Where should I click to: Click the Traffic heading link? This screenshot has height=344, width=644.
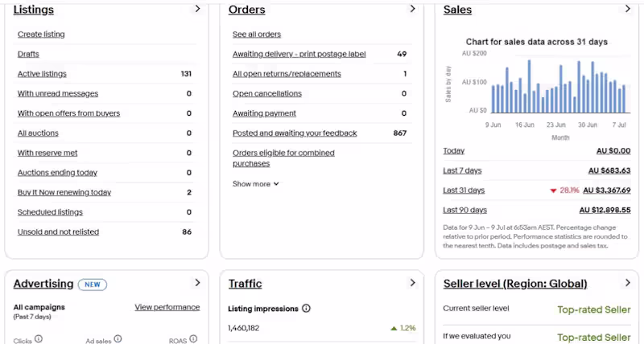tap(246, 284)
